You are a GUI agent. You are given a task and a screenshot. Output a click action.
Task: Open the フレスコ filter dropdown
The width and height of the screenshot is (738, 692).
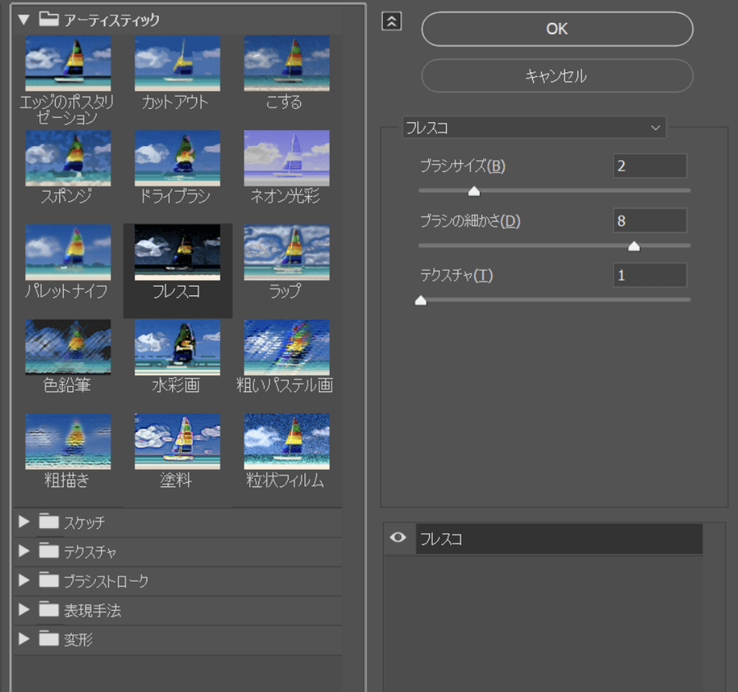click(534, 128)
